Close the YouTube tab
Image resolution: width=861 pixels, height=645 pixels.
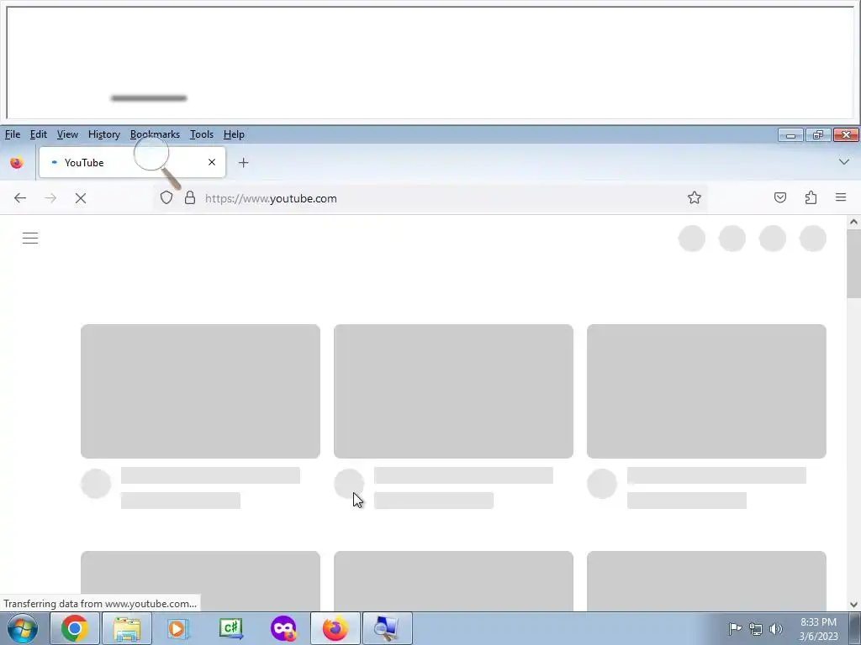pyautogui.click(x=212, y=162)
